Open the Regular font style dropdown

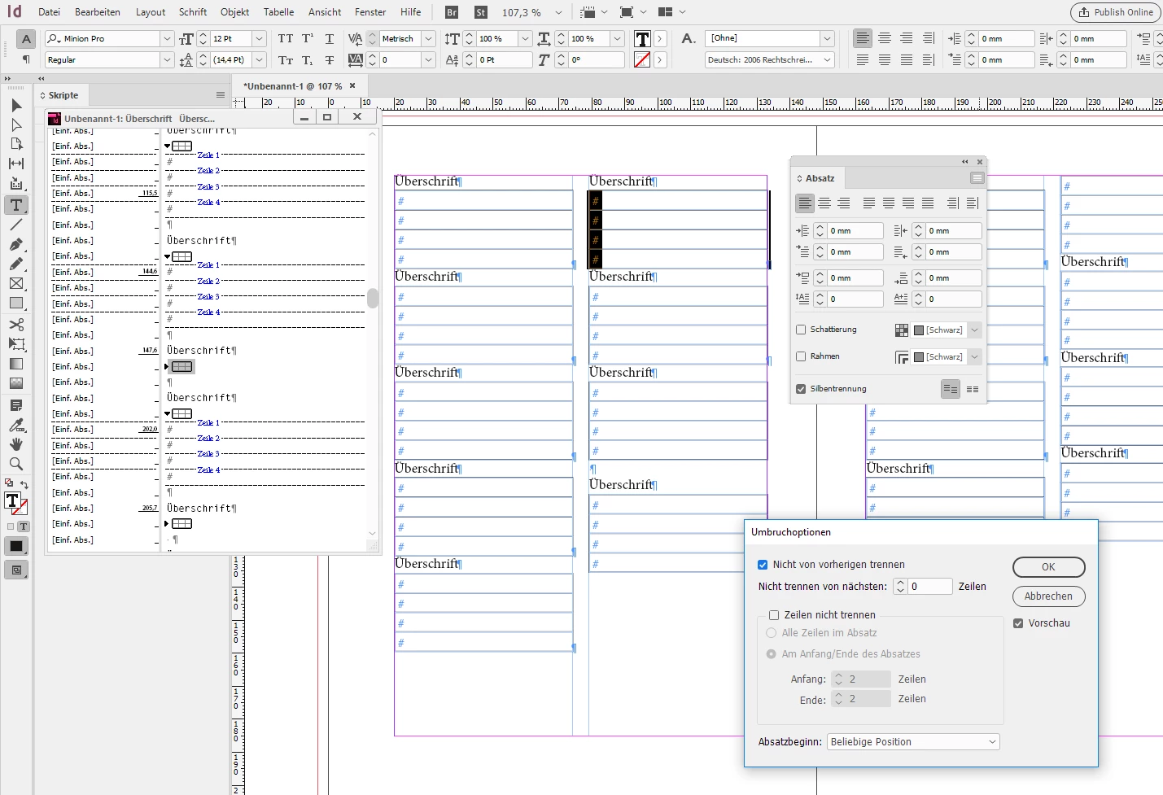coord(167,59)
